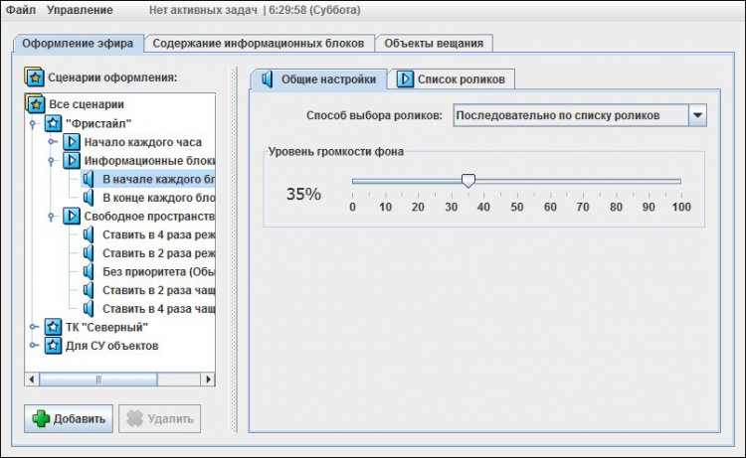This screenshot has width=746, height=458.
Task: Open the Управление menu
Action: [x=80, y=10]
